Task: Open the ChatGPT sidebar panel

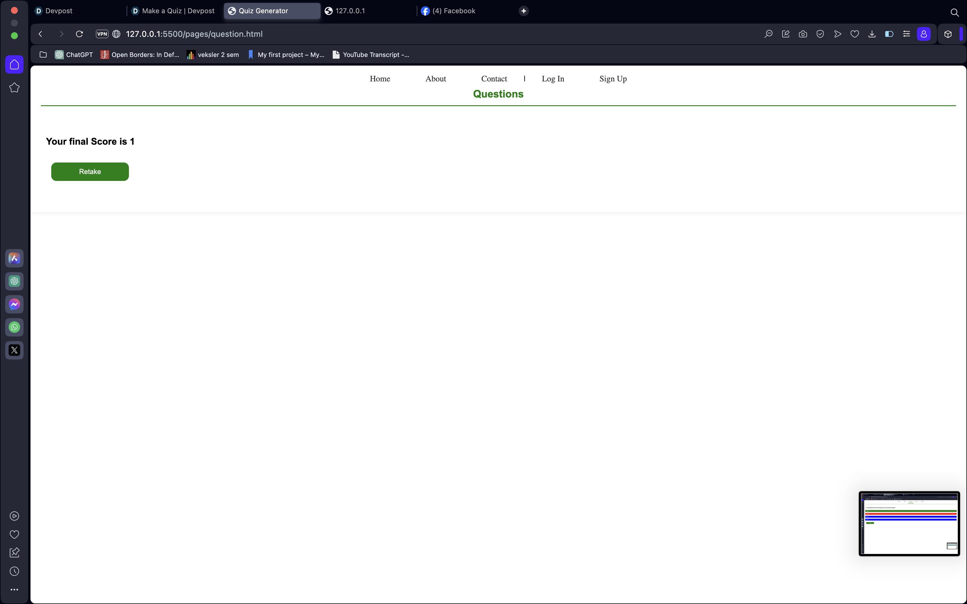Action: (14, 281)
